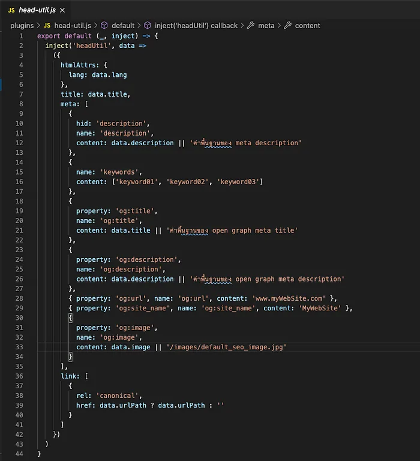420x461 pixels.
Task: Click line number 44 in gutter
Action: (19, 454)
